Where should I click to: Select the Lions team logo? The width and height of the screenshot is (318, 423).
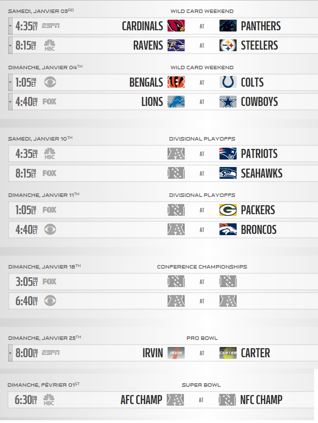point(176,102)
